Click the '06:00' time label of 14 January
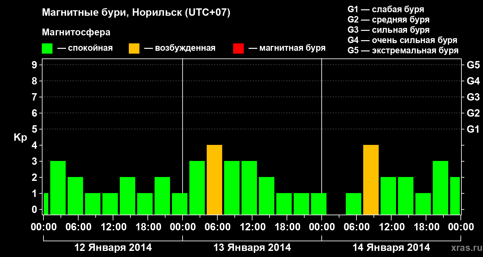The width and height of the screenshot is (483, 257). (356, 227)
